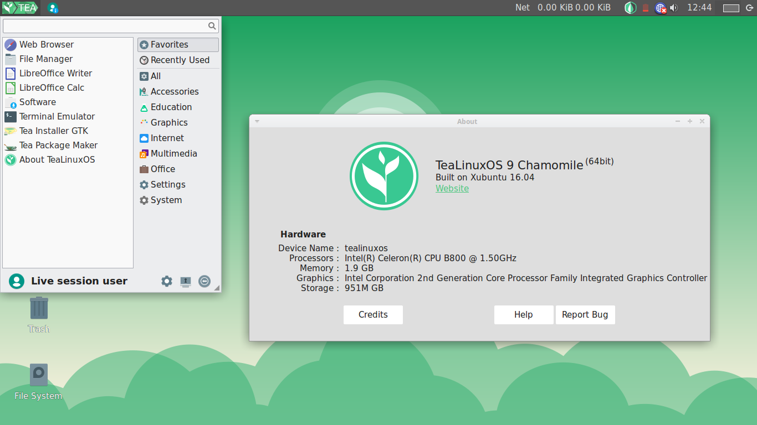Open the Graphics category
This screenshot has height=425, width=757.
tap(178, 123)
